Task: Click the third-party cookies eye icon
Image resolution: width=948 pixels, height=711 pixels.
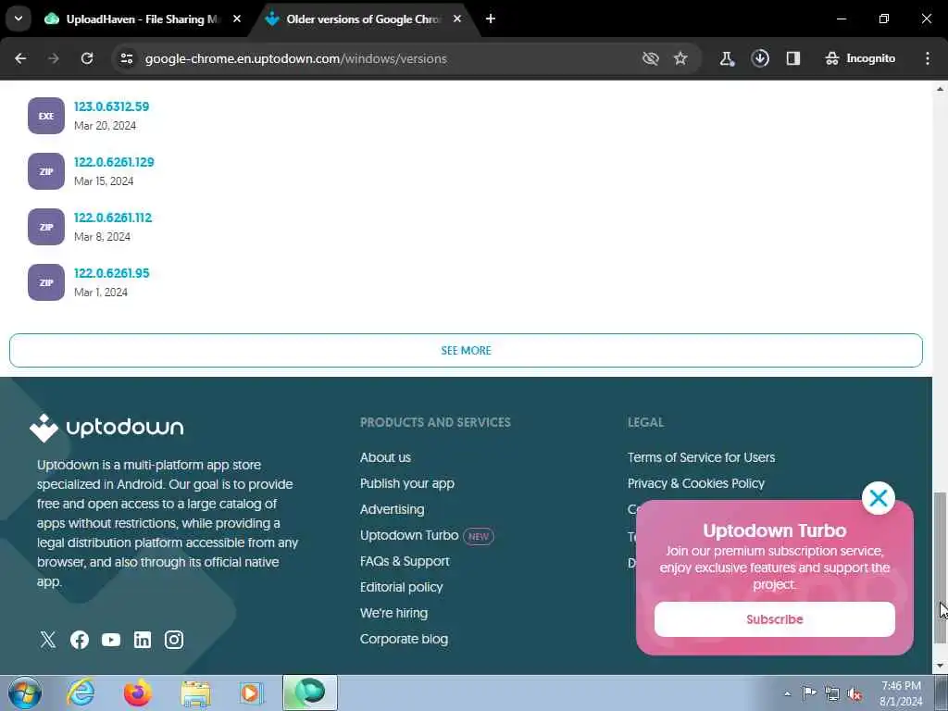Action: point(651,58)
